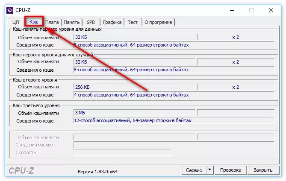This screenshot has width=286, height=181.
Task: Click the L1 data cache associativity description
Action: click(174, 45)
